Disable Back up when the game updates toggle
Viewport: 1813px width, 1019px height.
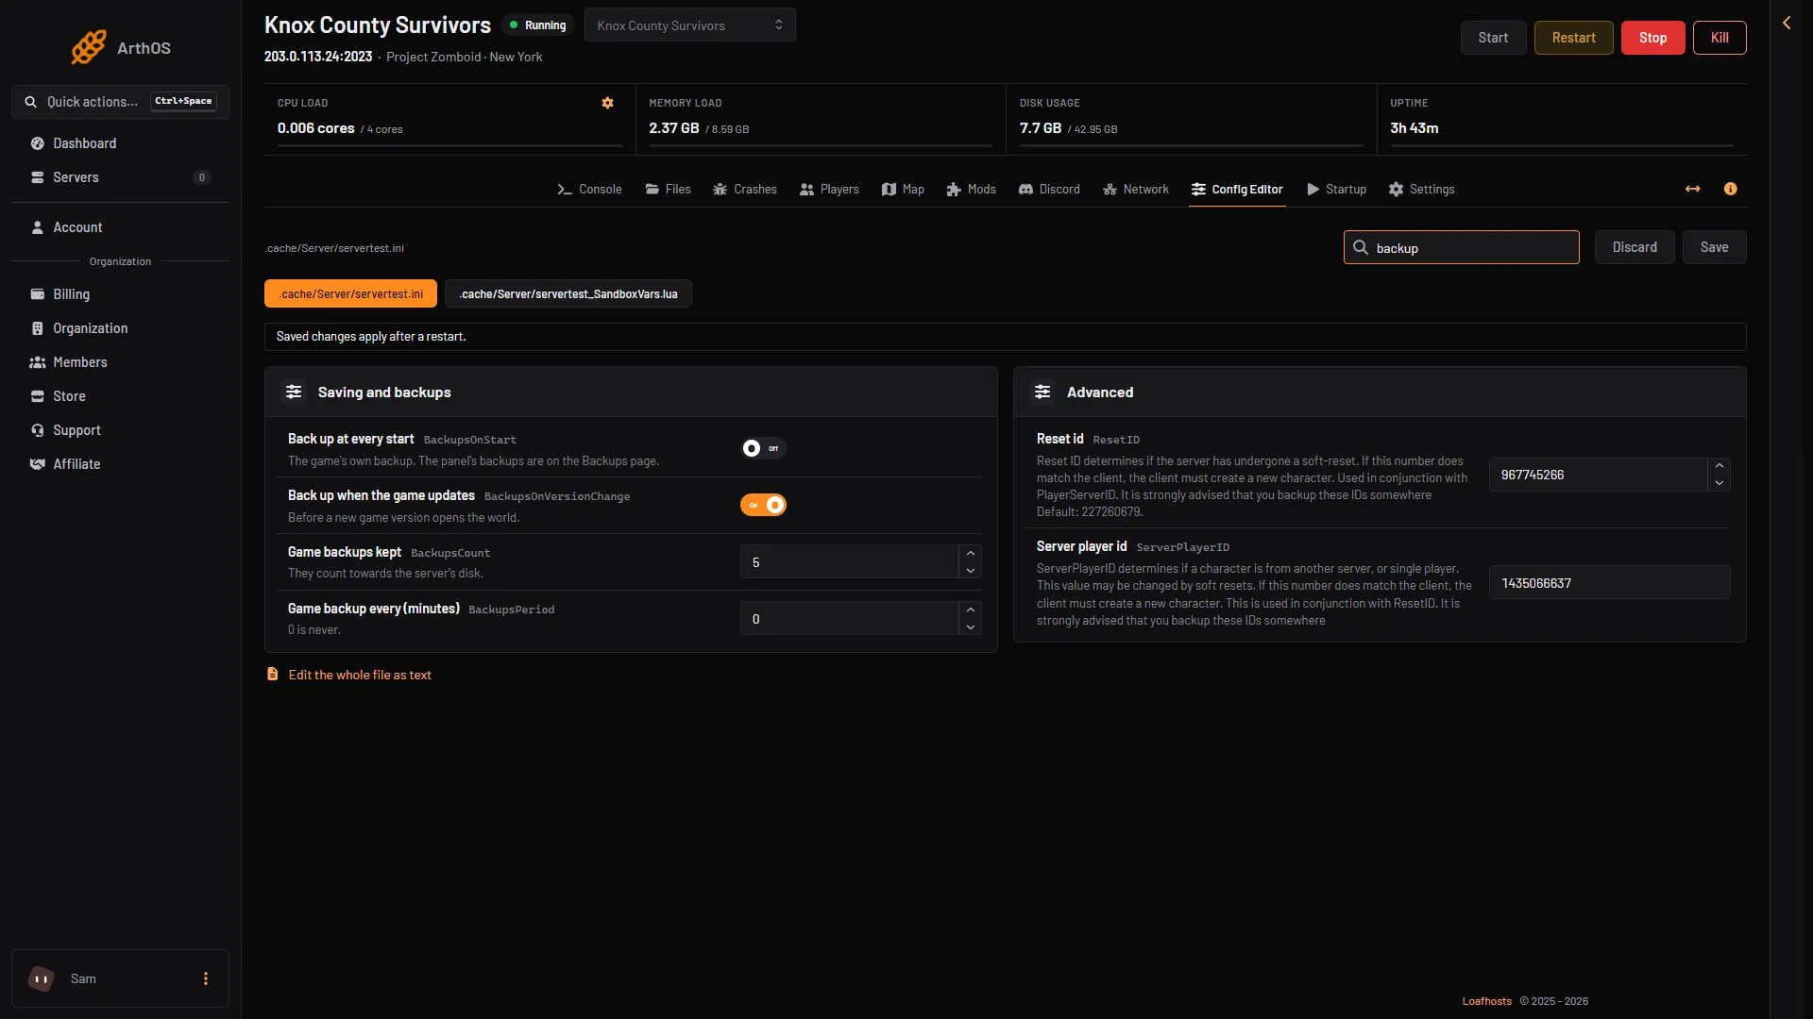pyautogui.click(x=763, y=505)
